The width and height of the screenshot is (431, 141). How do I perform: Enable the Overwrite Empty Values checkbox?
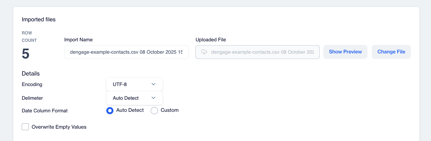click(x=25, y=127)
